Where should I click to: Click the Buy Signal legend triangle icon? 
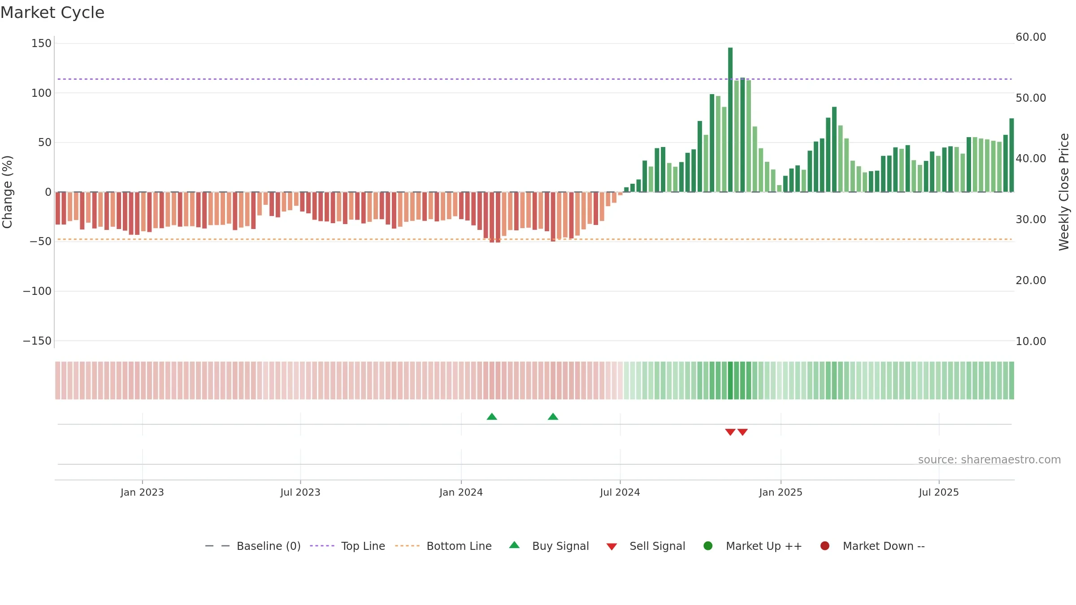[514, 545]
